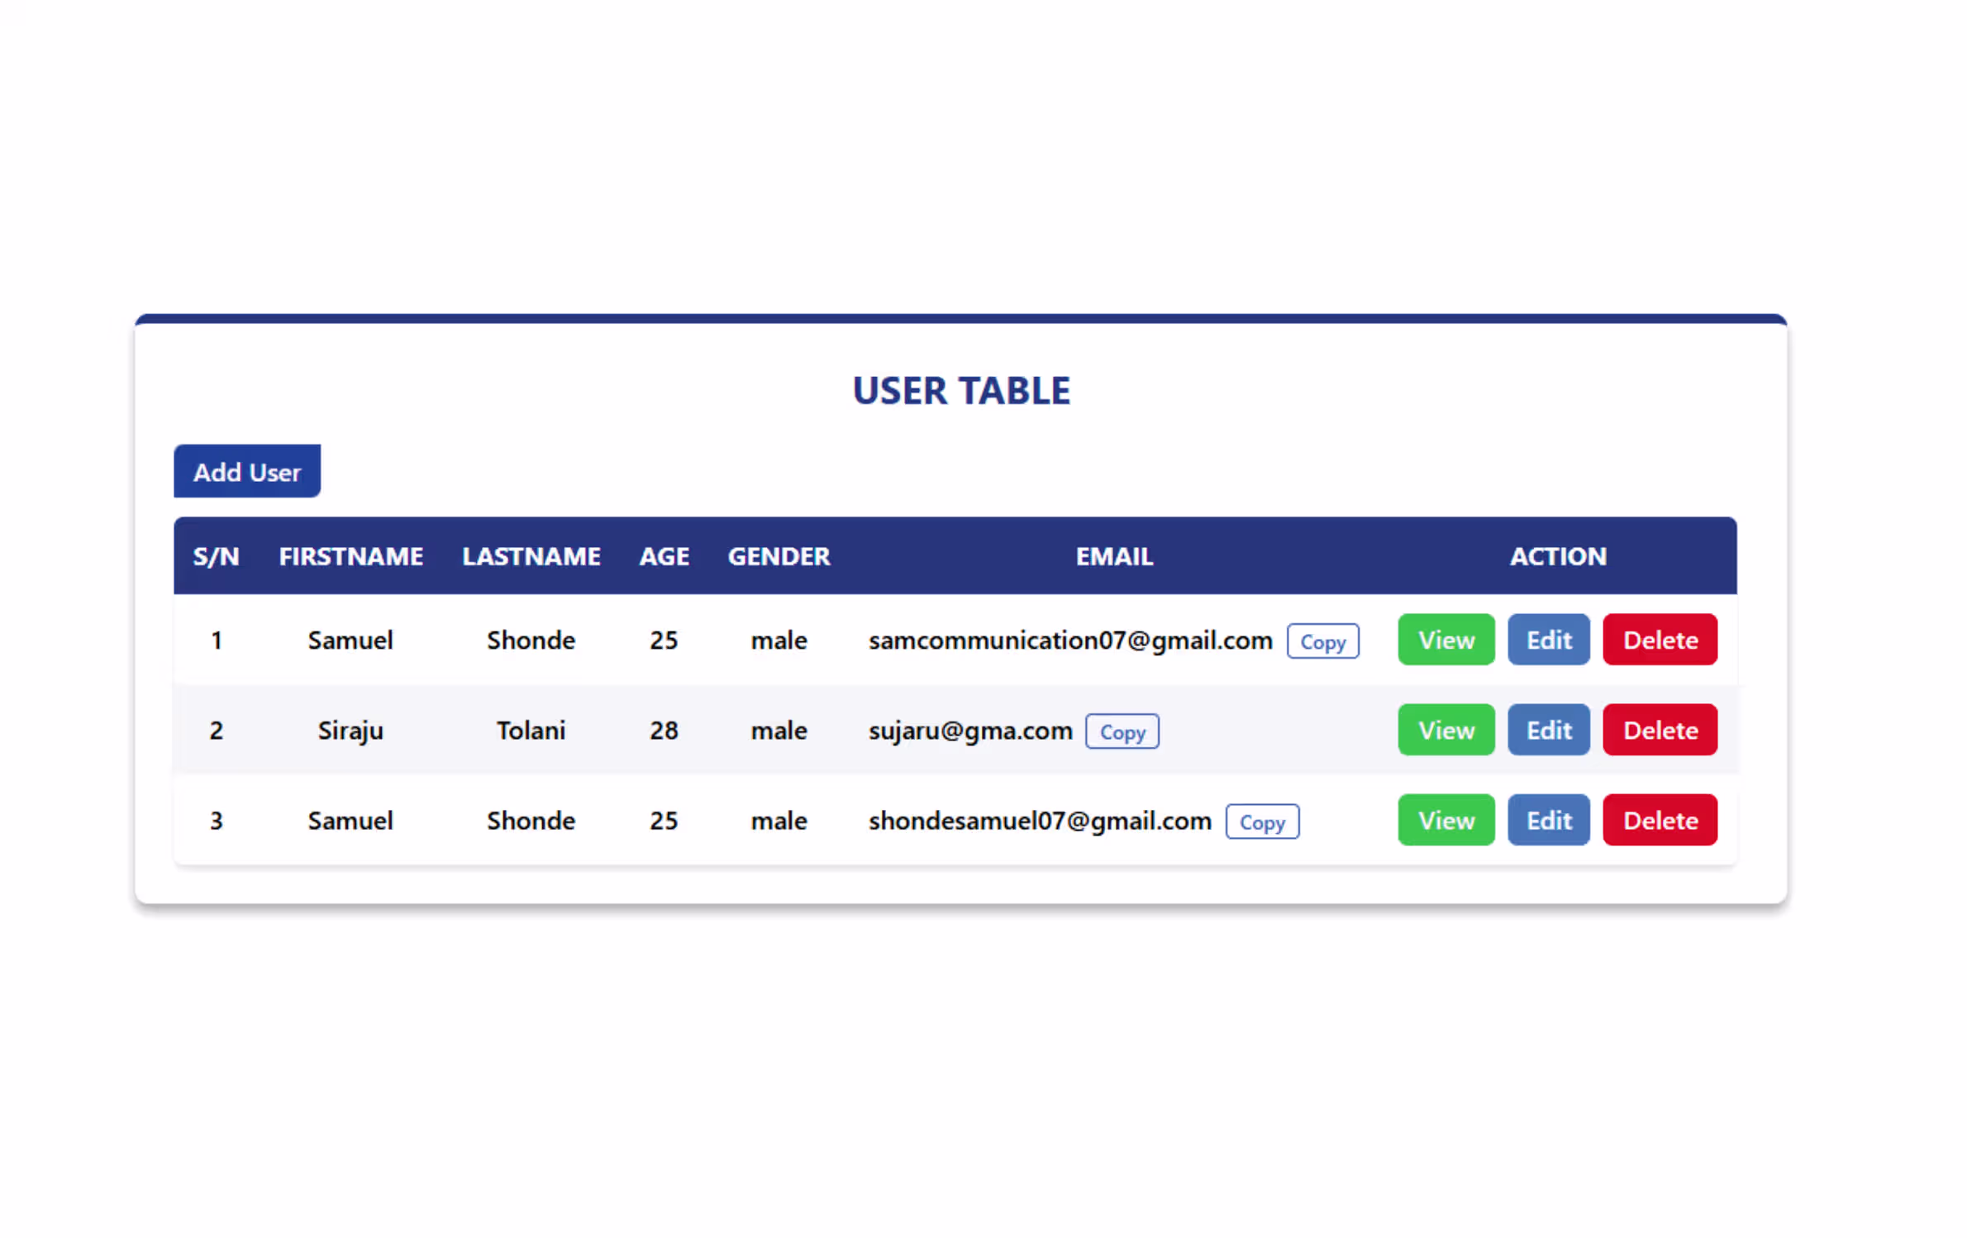Click the LASTNAME column header
Screen dimensions: 1967x1238
pyautogui.click(x=531, y=556)
